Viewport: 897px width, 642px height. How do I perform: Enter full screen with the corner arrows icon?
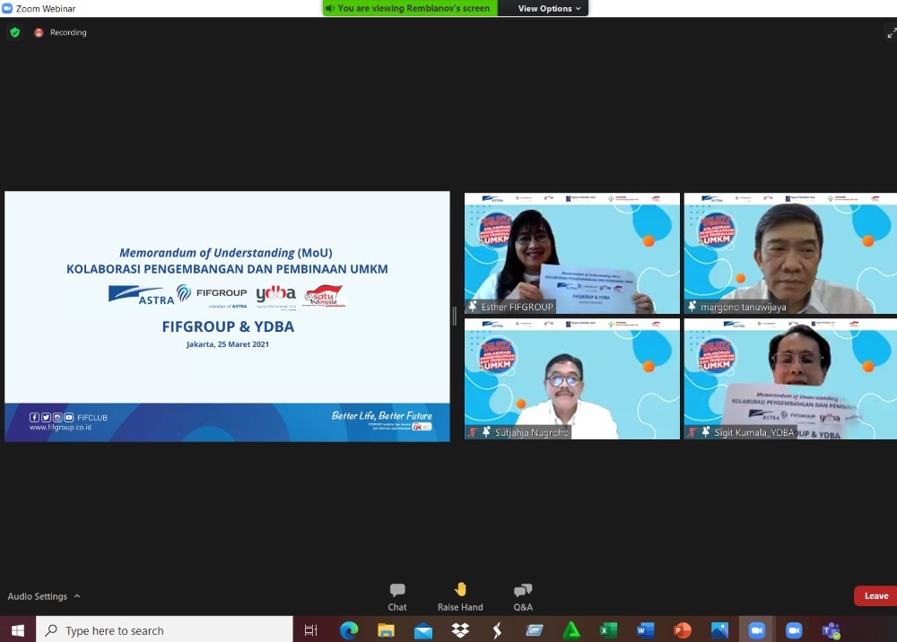(891, 33)
